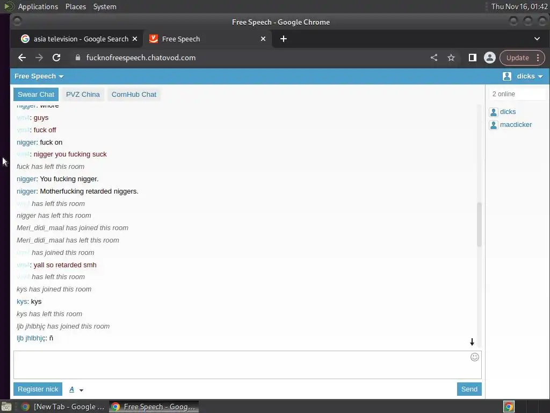Focus the message text input box
This screenshot has height=413, width=550.
[247, 365]
